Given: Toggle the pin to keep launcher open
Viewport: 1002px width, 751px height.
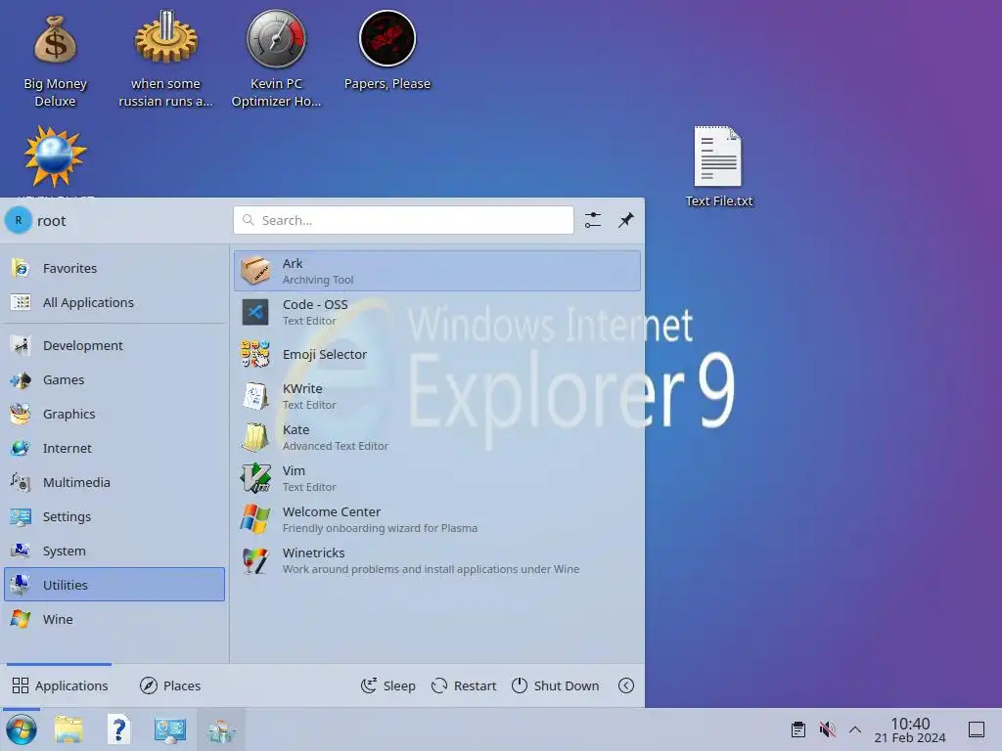Looking at the screenshot, I should [x=625, y=220].
